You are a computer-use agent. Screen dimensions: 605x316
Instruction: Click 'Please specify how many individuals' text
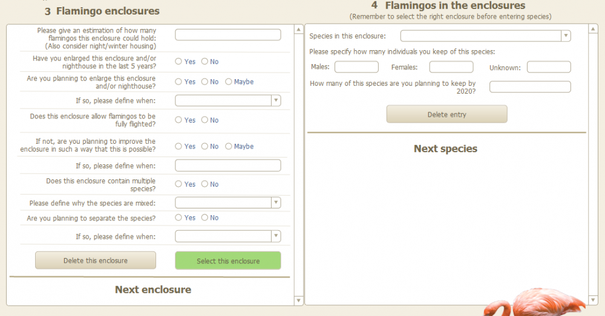pos(402,51)
